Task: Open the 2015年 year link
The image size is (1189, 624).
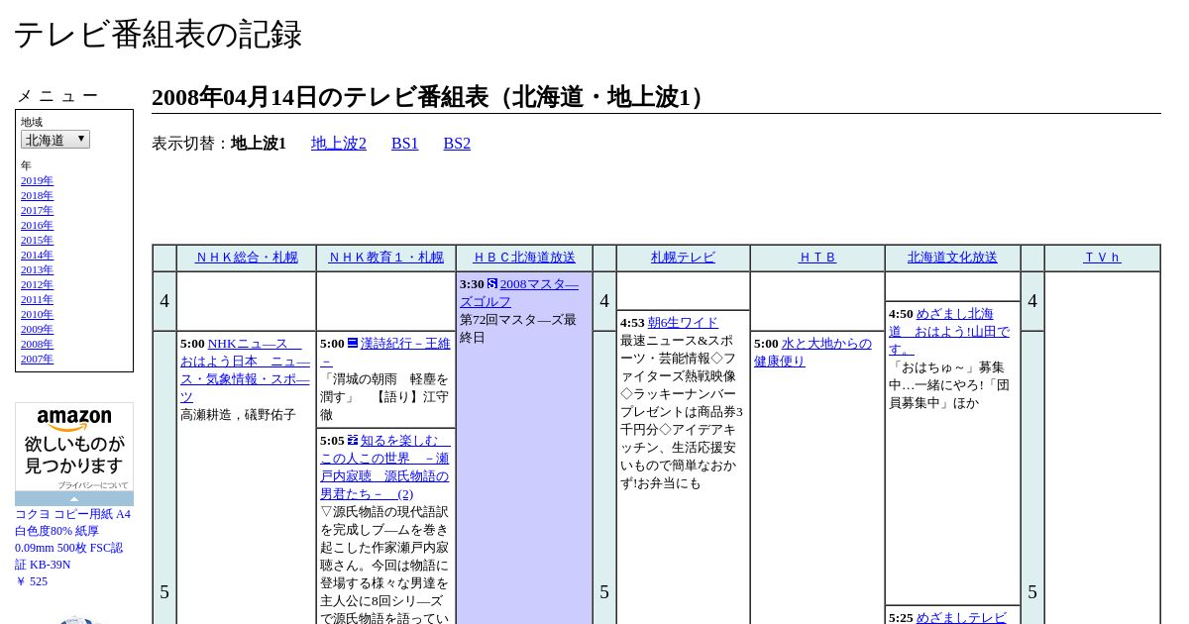Action: point(37,241)
